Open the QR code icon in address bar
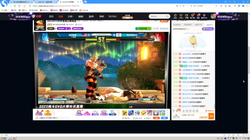The height and width of the screenshot is (140, 250). tap(177, 6)
